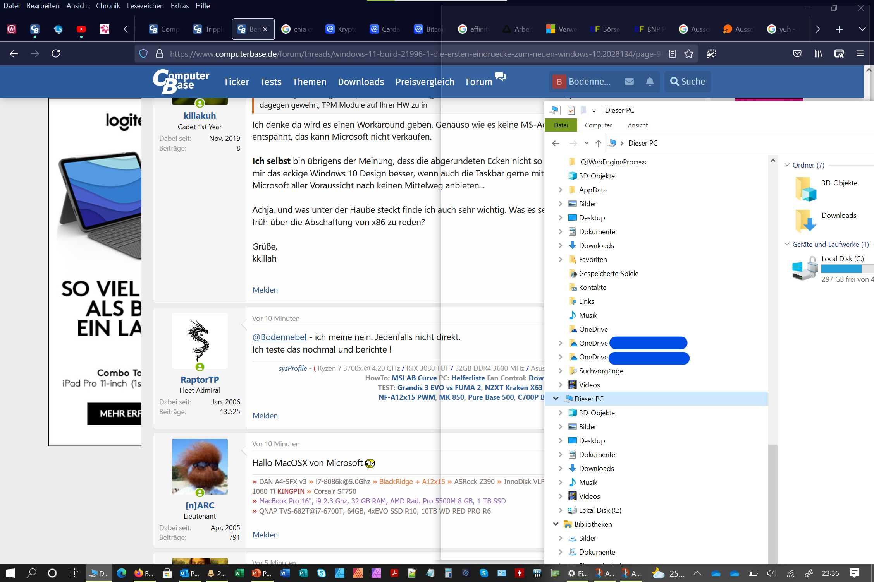This screenshot has width=874, height=582.
Task: Open Firefox reader view icon
Action: pos(673,54)
